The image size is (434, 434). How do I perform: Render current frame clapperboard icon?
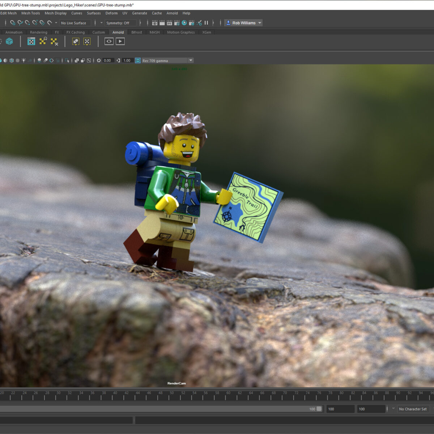162,23
